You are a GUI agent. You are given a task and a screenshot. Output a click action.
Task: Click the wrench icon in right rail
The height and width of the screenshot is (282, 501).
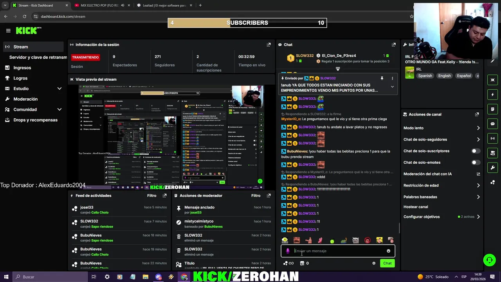point(492,168)
